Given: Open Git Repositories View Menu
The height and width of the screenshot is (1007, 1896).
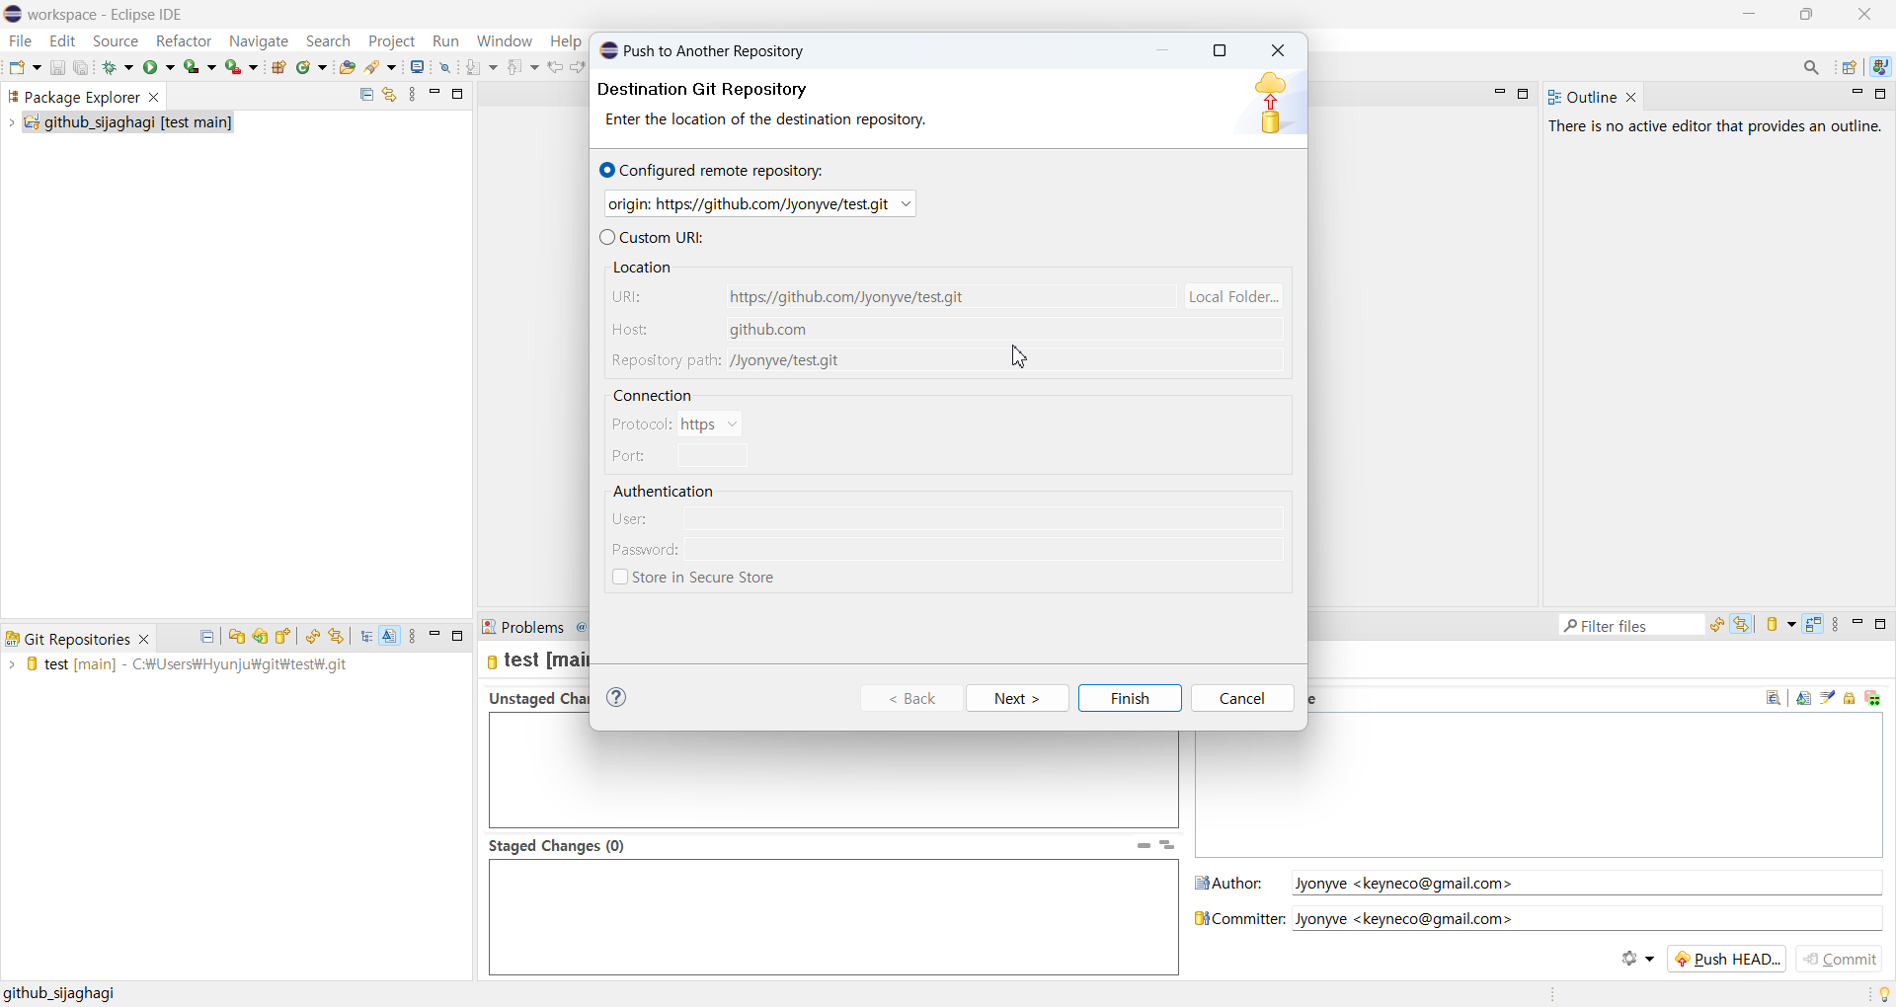Looking at the screenshot, I should tap(413, 637).
